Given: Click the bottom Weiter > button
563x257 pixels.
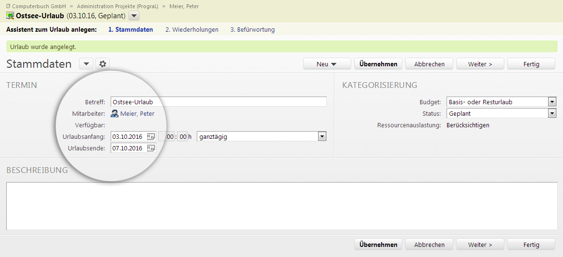Looking at the screenshot, I should click(480, 245).
